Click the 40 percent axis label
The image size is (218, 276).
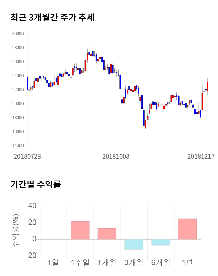[x=32, y=206]
